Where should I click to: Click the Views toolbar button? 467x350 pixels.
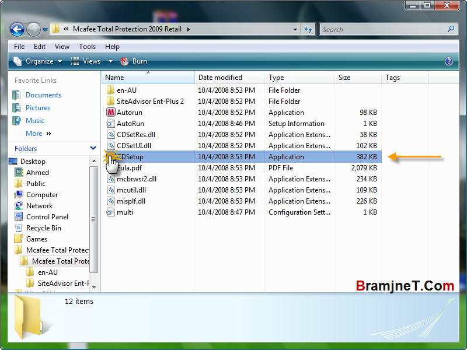click(86, 61)
